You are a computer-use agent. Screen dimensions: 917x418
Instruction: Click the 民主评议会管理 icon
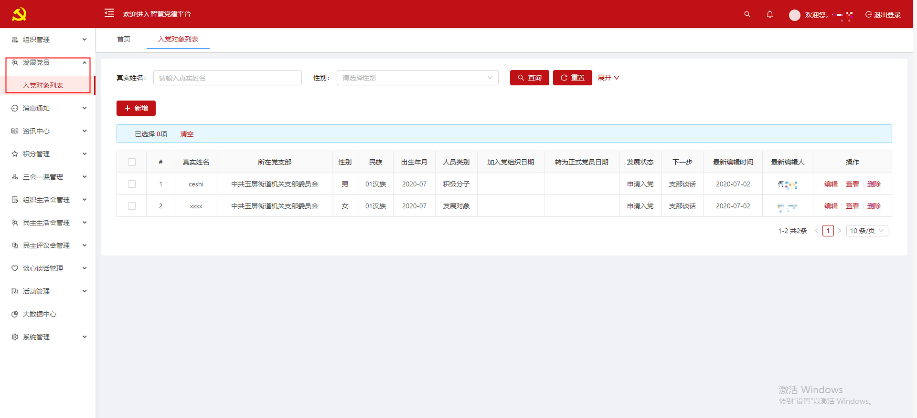click(15, 245)
